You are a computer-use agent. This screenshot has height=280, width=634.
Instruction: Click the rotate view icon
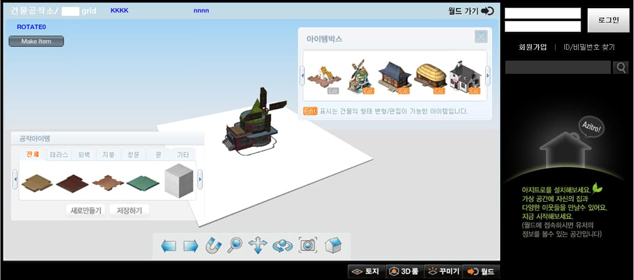282,246
